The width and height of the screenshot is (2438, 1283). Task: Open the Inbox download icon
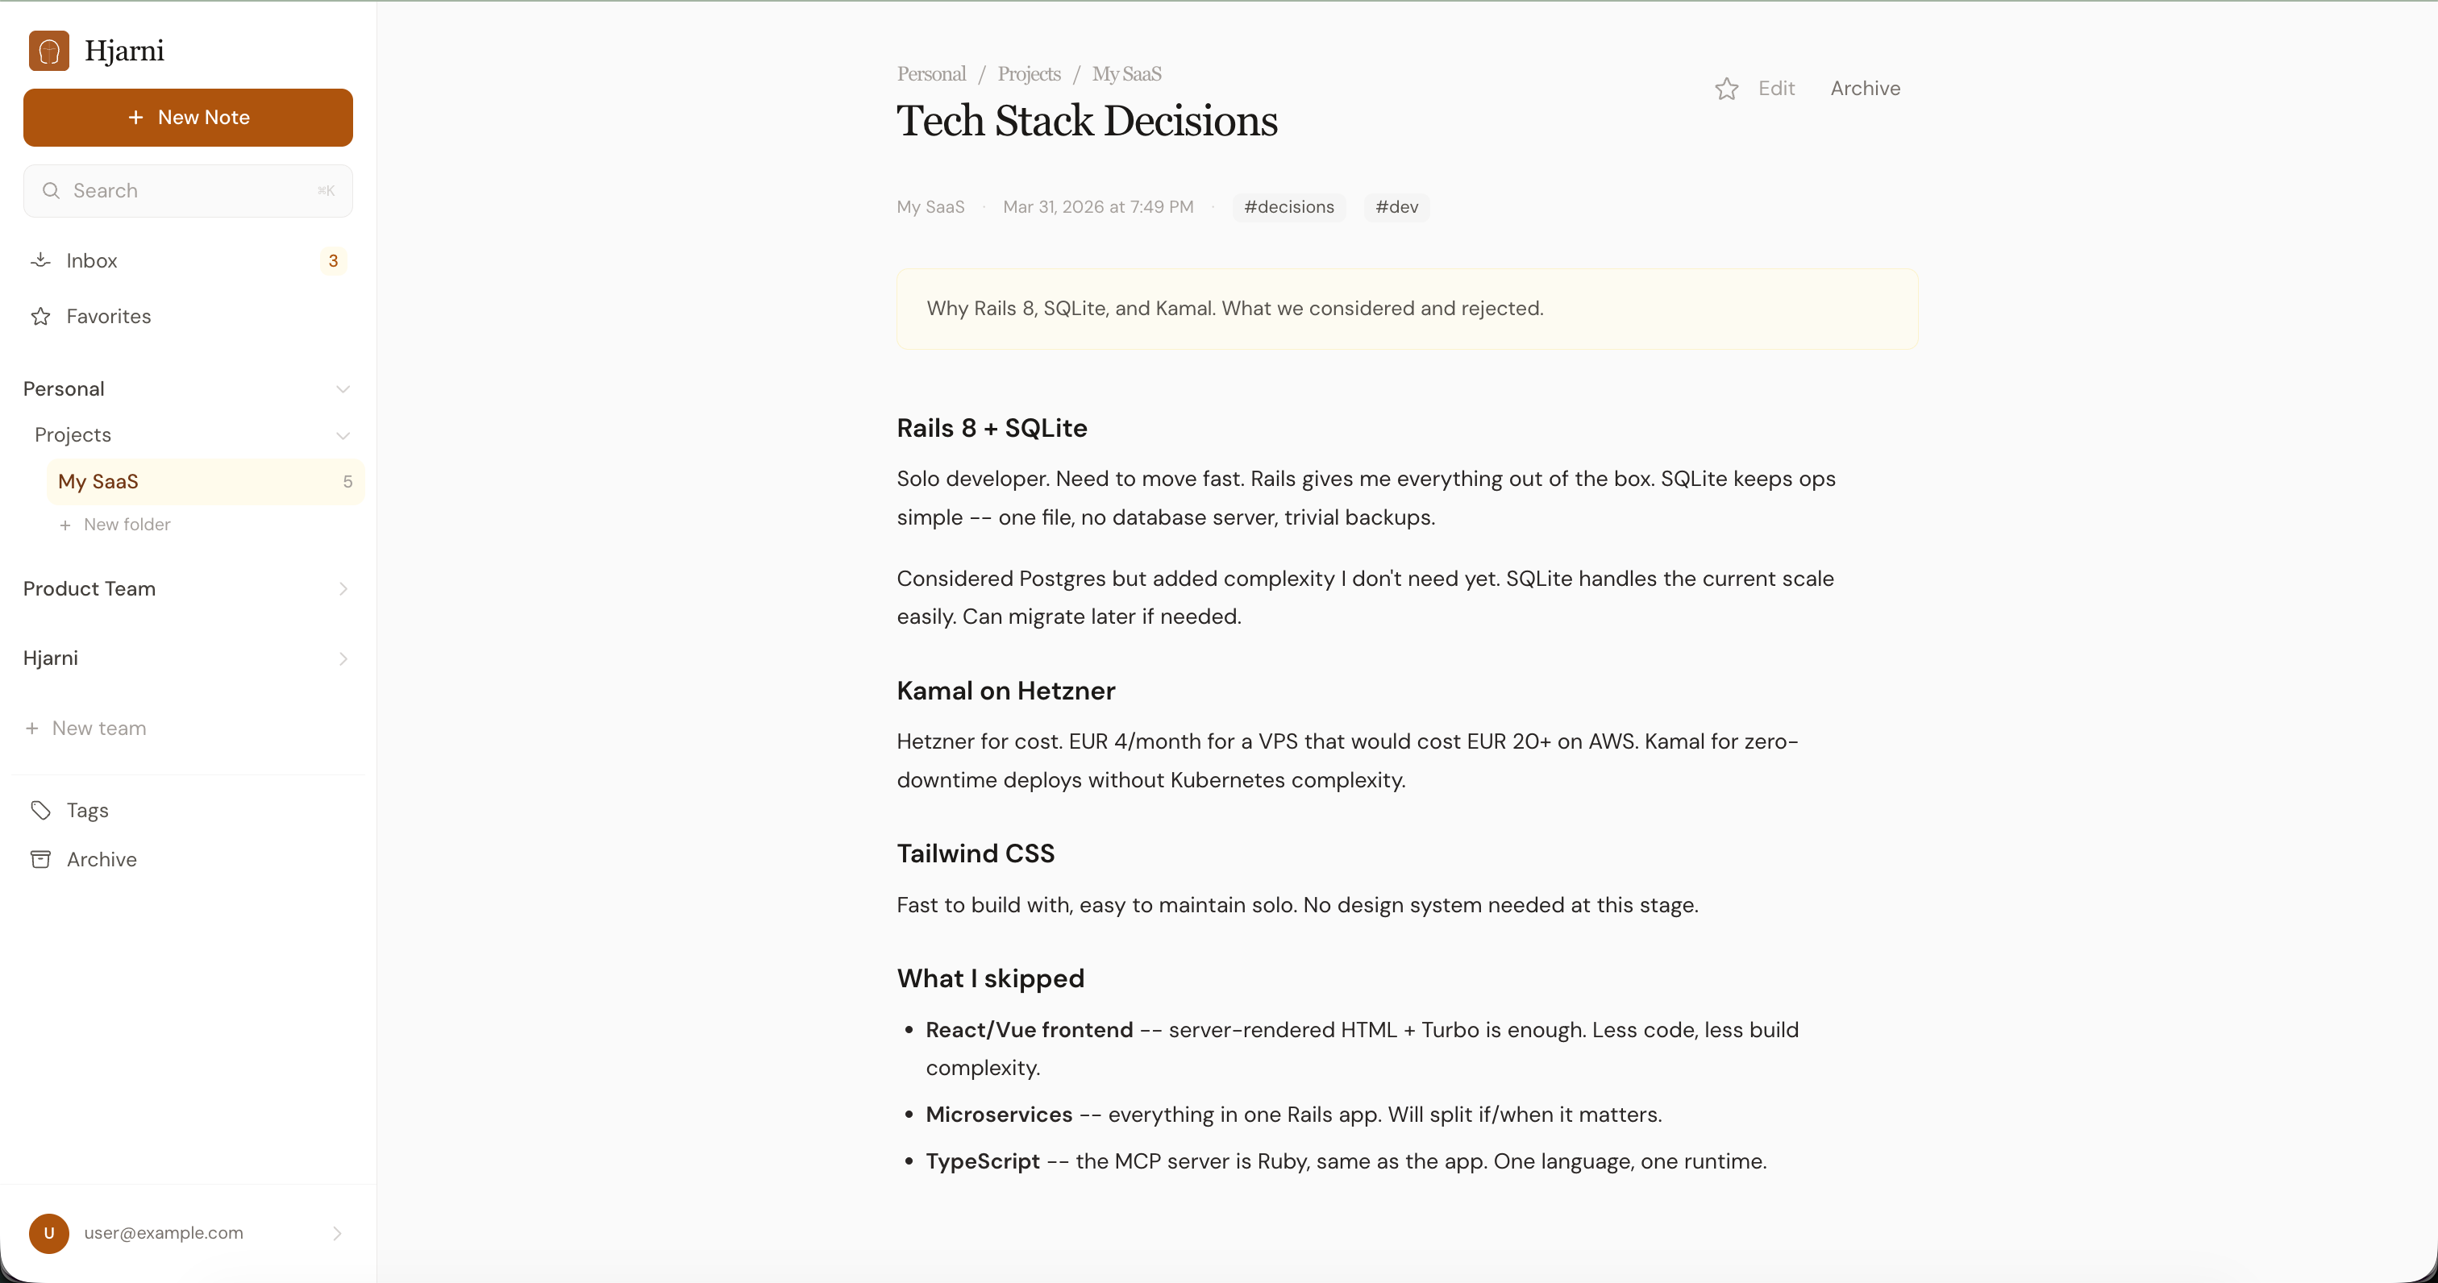(x=40, y=260)
